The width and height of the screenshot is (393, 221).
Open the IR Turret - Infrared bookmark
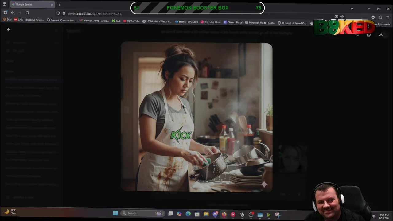coord(292,23)
